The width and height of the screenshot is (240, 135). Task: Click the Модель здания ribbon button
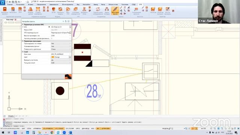pyautogui.click(x=30, y=11)
